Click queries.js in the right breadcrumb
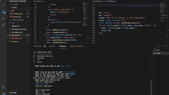Viewport: 169px width, 95px height. (x=98, y=1)
